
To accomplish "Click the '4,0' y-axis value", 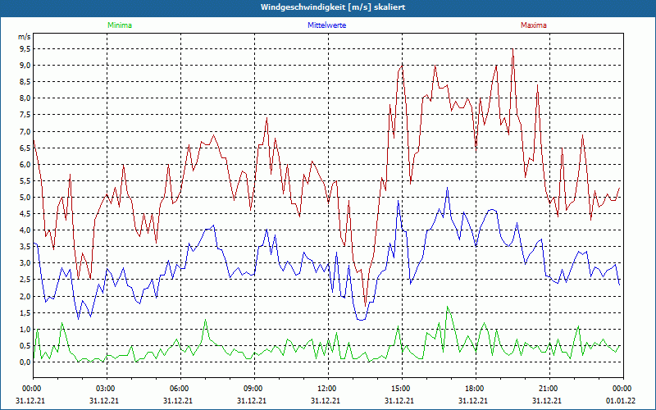I will [25, 230].
